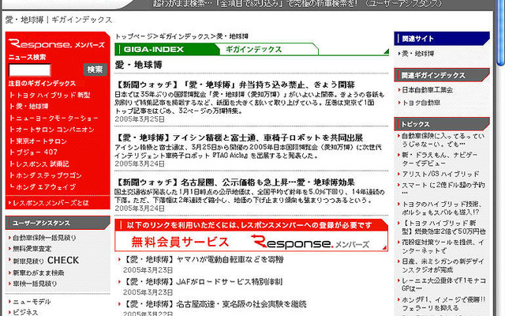Click ギガインデックス breadcrumb link

[184, 36]
